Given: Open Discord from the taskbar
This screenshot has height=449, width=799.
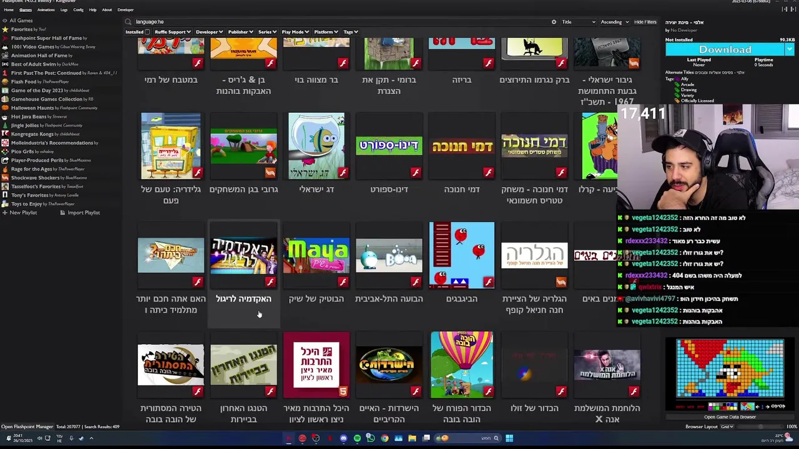Looking at the screenshot, I should click(x=343, y=438).
